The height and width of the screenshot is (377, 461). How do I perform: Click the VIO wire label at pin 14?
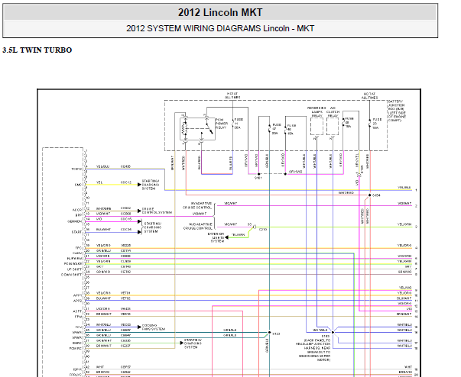click(x=99, y=219)
